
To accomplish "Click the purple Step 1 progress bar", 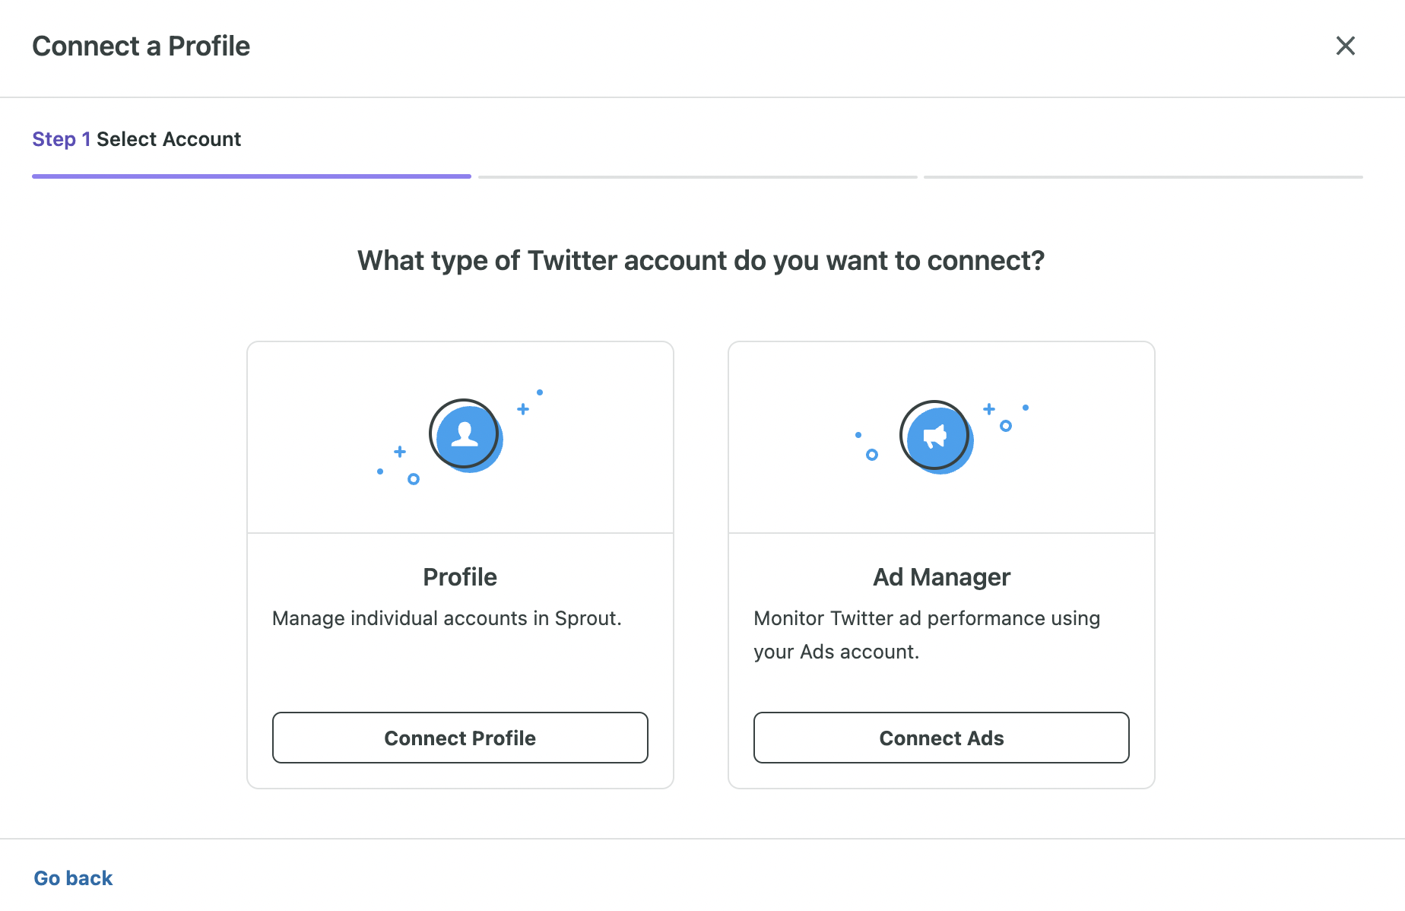I will pos(251,176).
